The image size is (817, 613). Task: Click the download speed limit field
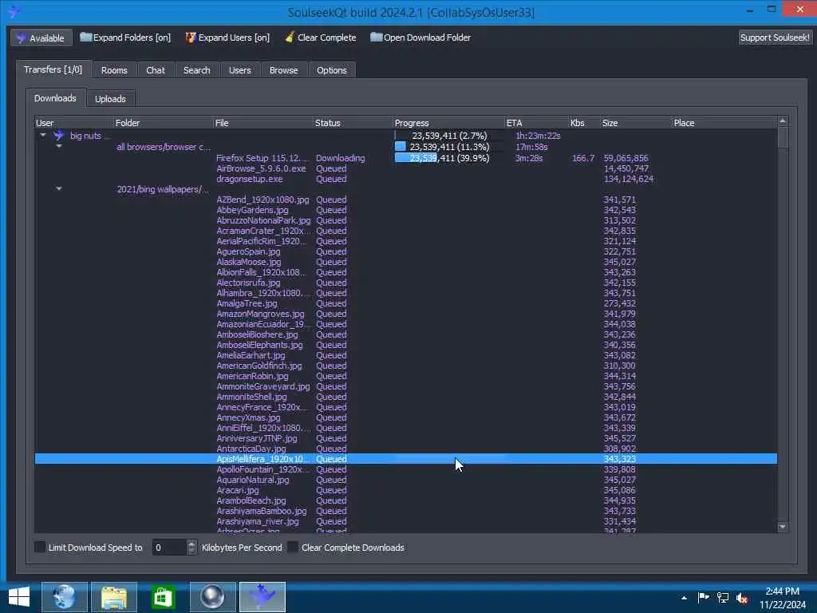169,548
